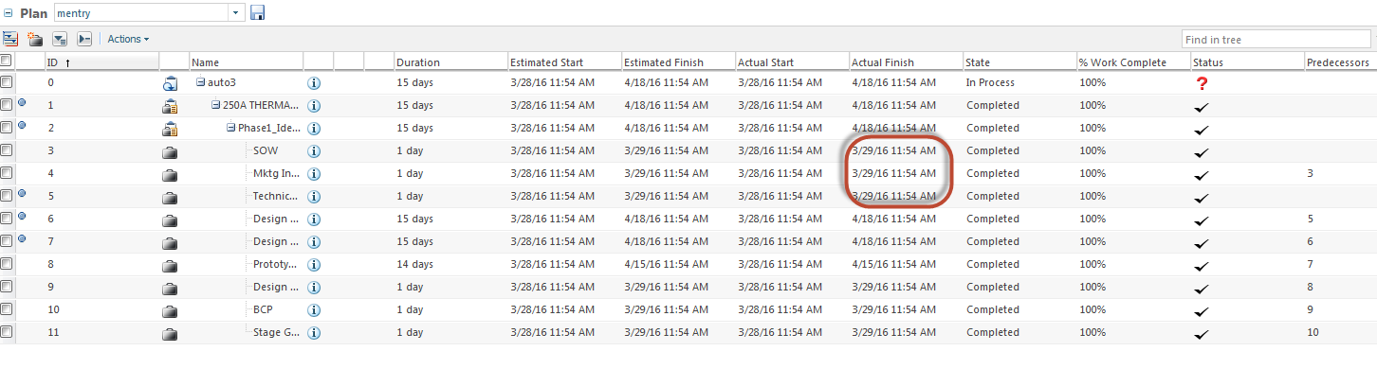This screenshot has height=369, width=1377.
Task: Click the summary activity icon for row ID 1
Action: point(171,106)
